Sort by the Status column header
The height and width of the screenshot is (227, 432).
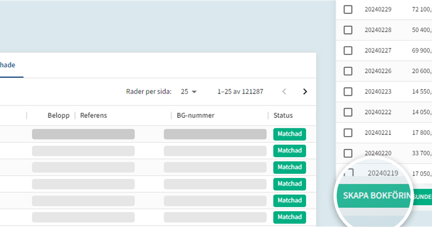point(283,115)
